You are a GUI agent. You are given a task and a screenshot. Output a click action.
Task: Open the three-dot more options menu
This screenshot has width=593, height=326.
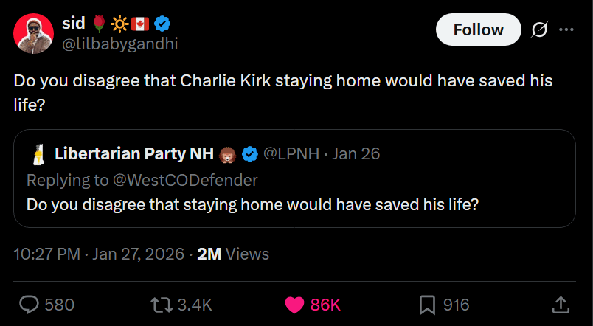pos(566,30)
